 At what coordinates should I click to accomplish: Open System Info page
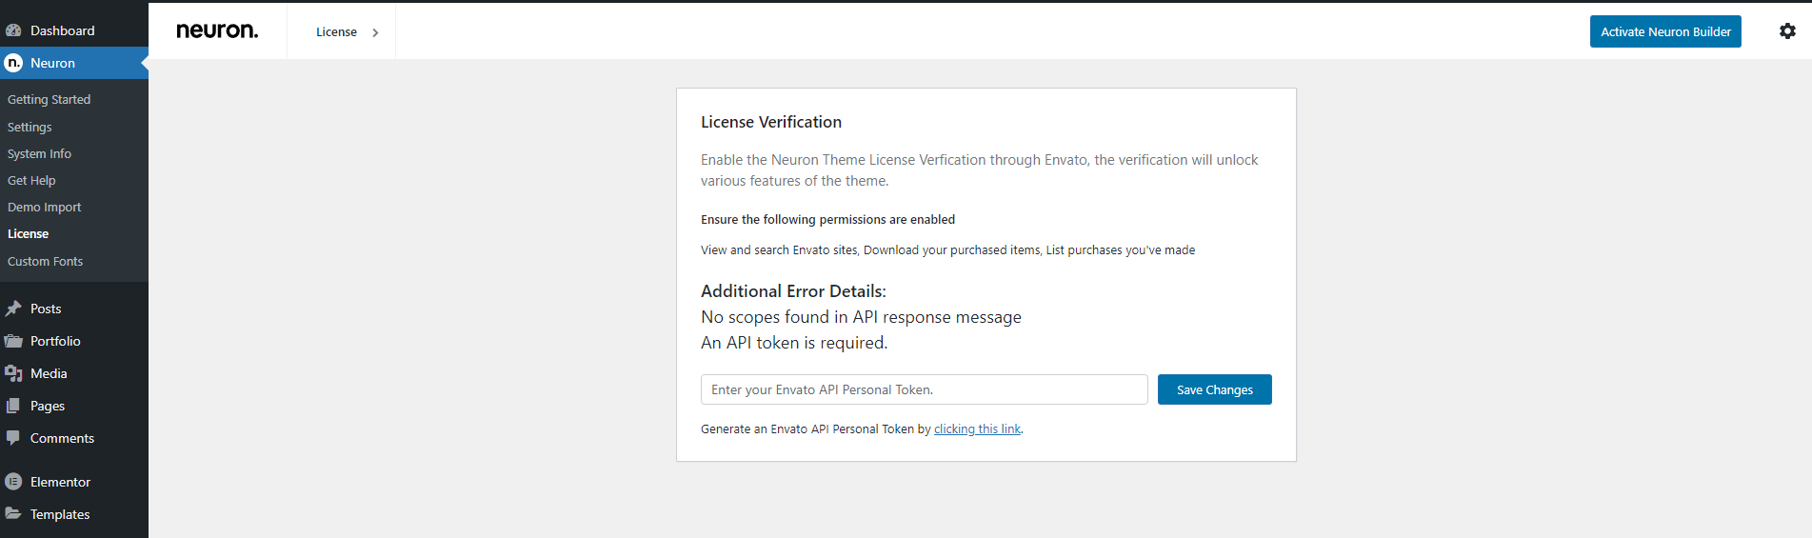tap(39, 153)
